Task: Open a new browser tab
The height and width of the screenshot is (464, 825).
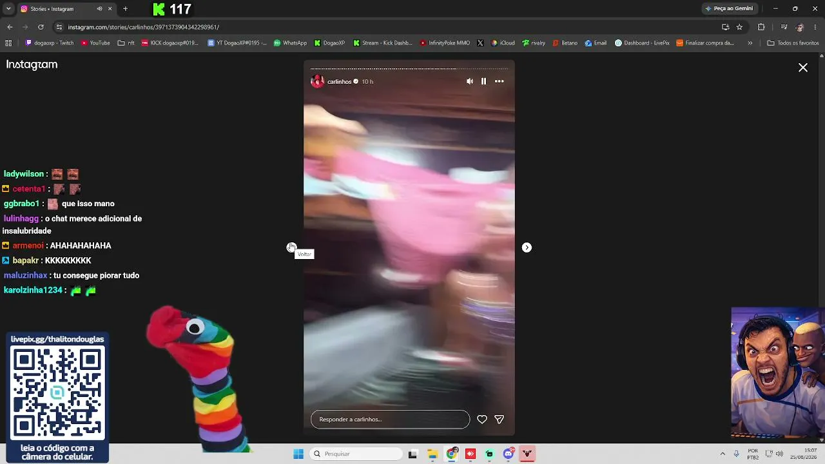Action: pyautogui.click(x=125, y=9)
